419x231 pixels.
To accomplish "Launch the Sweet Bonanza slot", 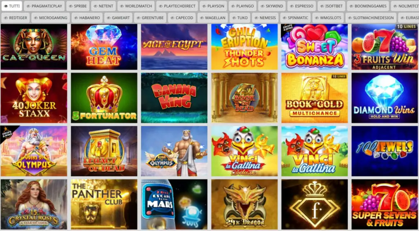I will [314, 47].
